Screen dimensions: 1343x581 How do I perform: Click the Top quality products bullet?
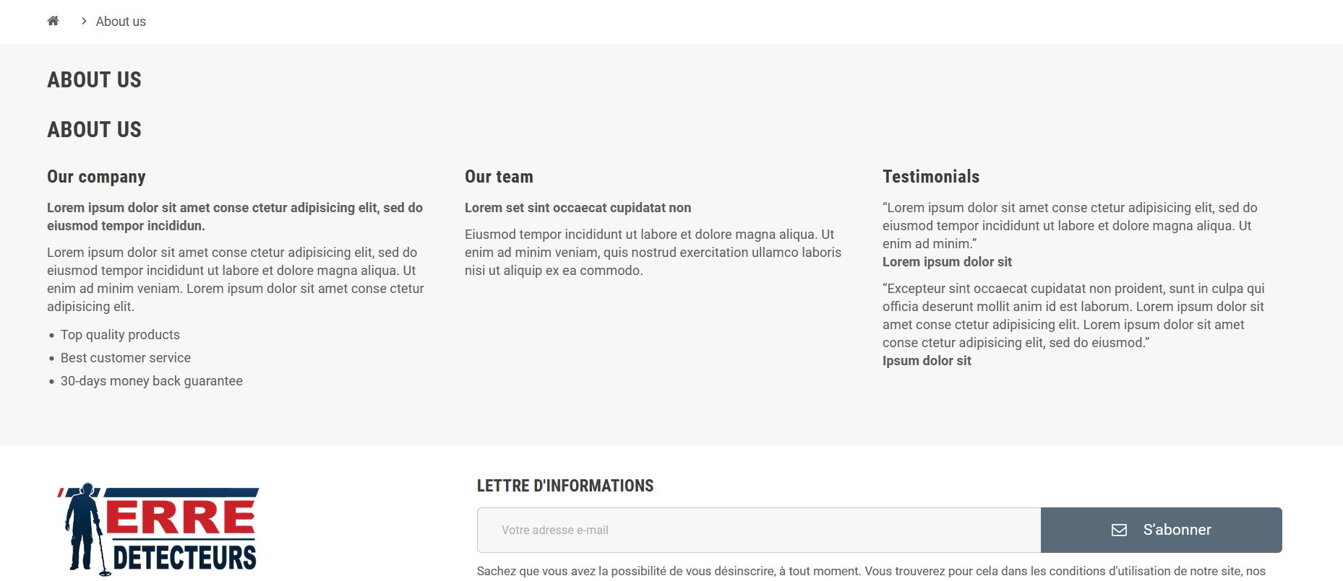pyautogui.click(x=120, y=335)
